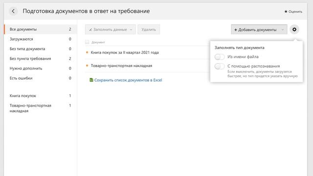Filter by 'Книга покупок' document type

[x=40, y=96]
